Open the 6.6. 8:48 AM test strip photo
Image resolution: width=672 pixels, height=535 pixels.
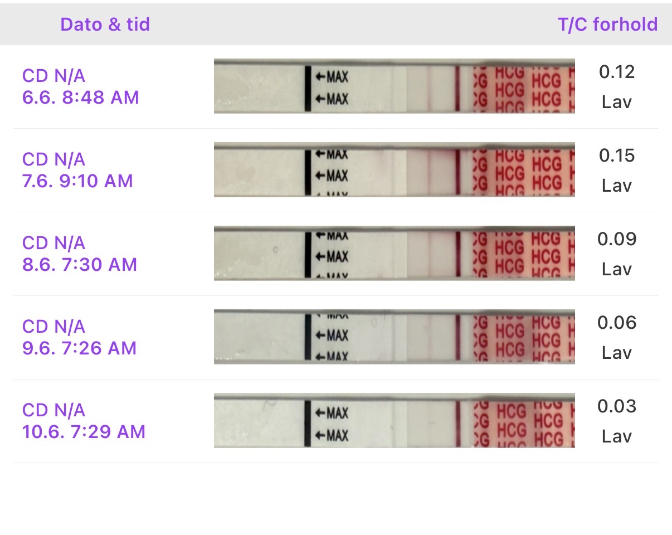click(x=394, y=86)
